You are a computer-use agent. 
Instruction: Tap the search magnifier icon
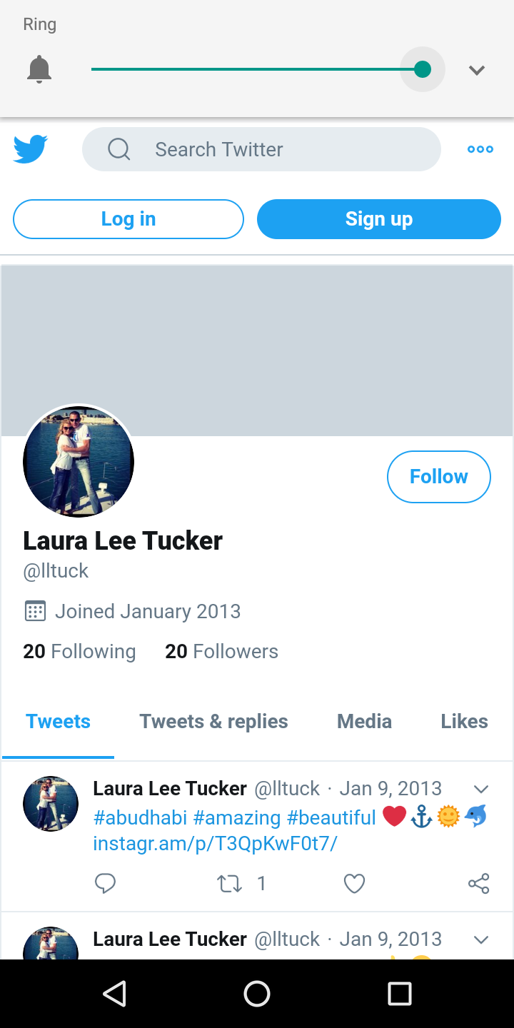tap(119, 149)
